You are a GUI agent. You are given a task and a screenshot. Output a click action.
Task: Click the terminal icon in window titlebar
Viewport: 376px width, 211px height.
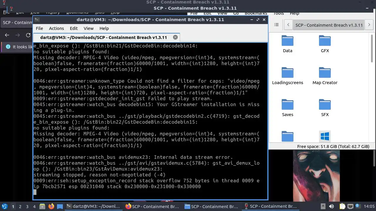pyautogui.click(x=37, y=20)
